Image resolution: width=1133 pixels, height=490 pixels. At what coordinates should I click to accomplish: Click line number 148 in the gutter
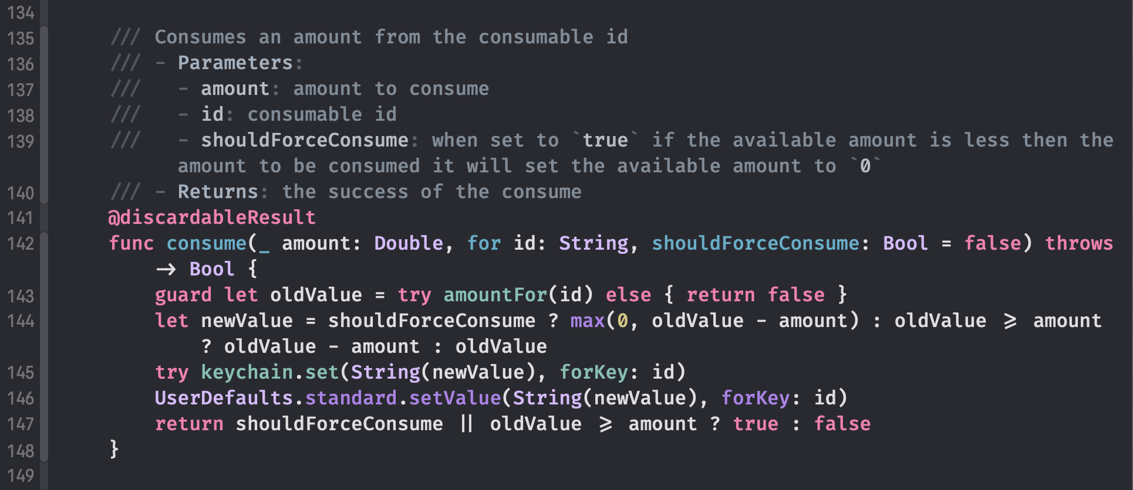pyautogui.click(x=21, y=451)
